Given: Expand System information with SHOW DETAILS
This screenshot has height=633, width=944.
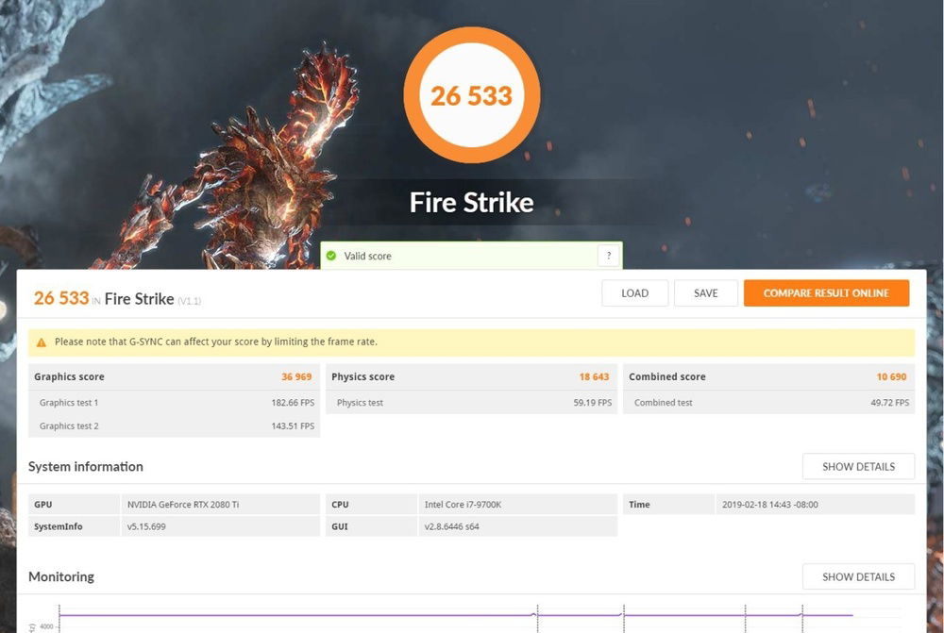Looking at the screenshot, I should (x=857, y=466).
